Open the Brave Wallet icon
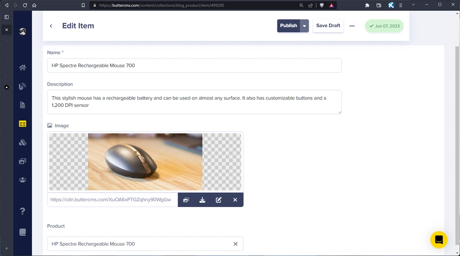Screen dimensions: 460x256 379,5
